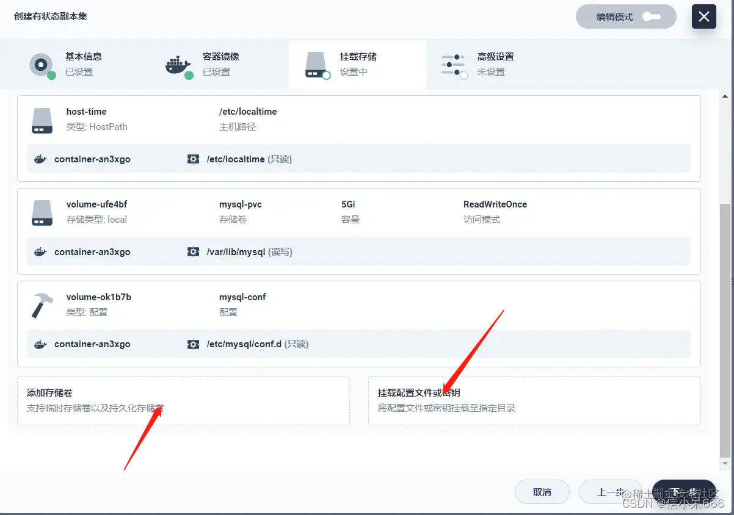734x515 pixels.
Task: Click the mysql-conf config label
Action: point(242,297)
